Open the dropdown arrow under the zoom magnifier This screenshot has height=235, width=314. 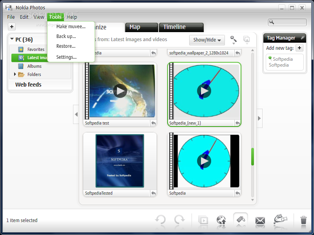(234, 43)
